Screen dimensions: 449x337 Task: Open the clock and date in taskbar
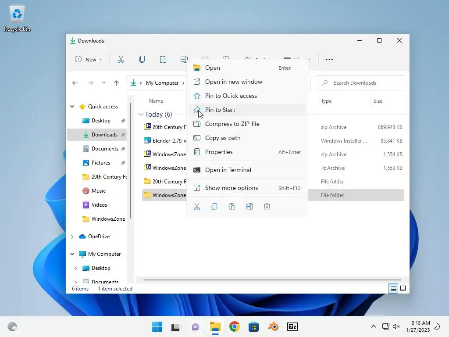click(418, 326)
